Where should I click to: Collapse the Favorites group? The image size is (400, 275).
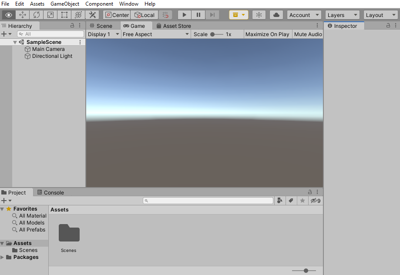(2, 209)
